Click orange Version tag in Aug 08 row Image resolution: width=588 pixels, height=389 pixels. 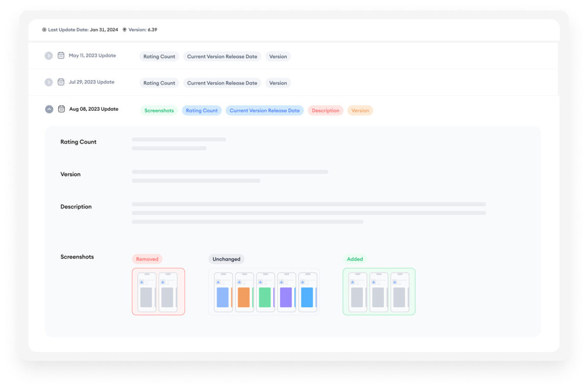pyautogui.click(x=360, y=110)
